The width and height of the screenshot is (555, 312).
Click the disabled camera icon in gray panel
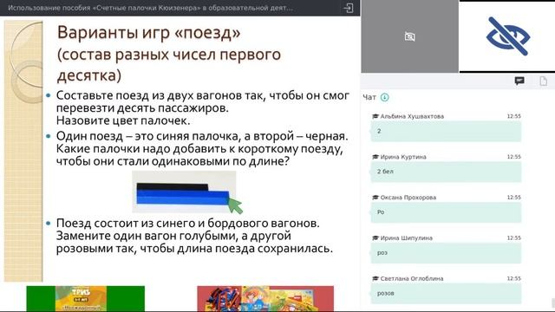(x=409, y=36)
